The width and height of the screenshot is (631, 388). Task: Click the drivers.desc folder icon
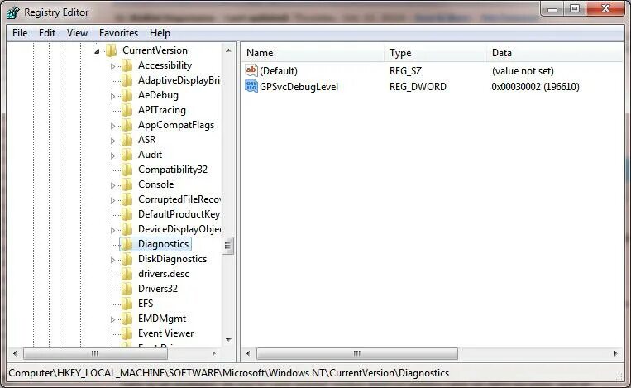tap(127, 274)
